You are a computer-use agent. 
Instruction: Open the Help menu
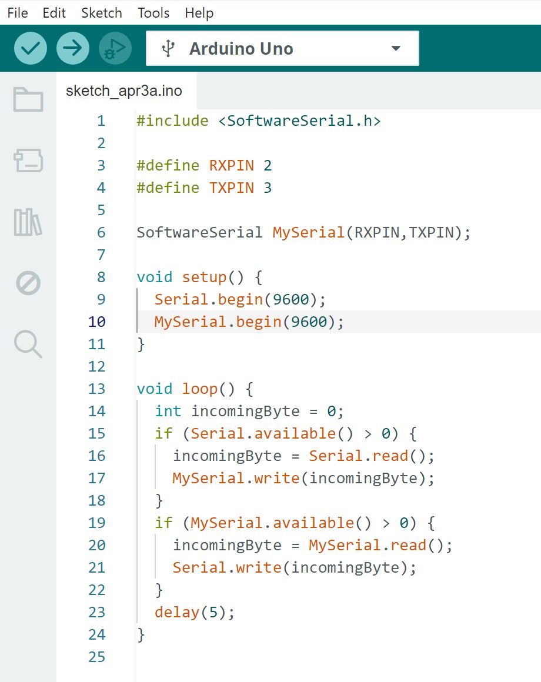click(x=199, y=13)
